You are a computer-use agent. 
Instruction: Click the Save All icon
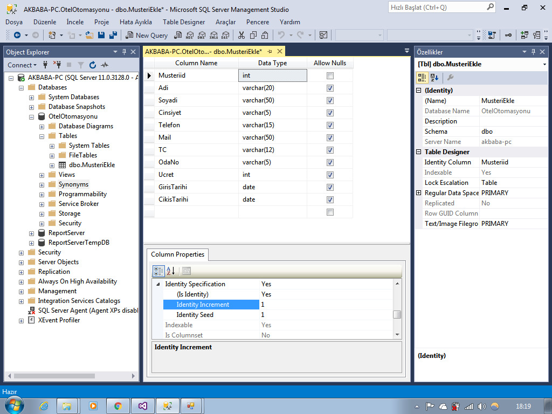point(113,35)
